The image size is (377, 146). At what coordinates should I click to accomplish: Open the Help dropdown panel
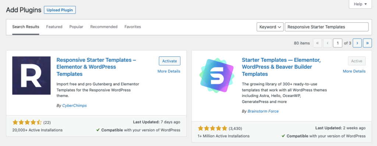point(360,4)
